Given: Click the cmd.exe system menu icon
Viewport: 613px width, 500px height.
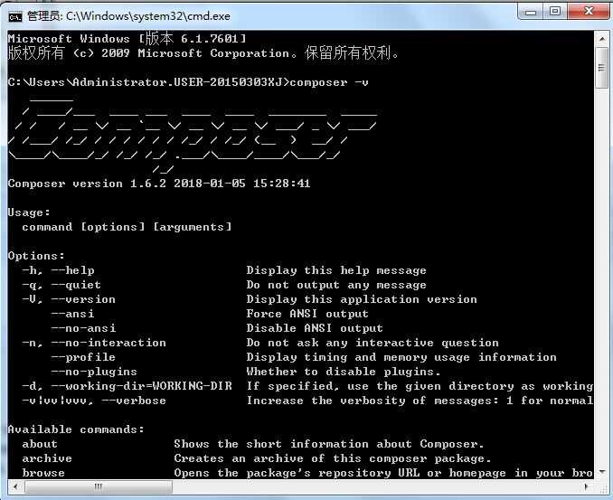Looking at the screenshot, I should [14, 16].
